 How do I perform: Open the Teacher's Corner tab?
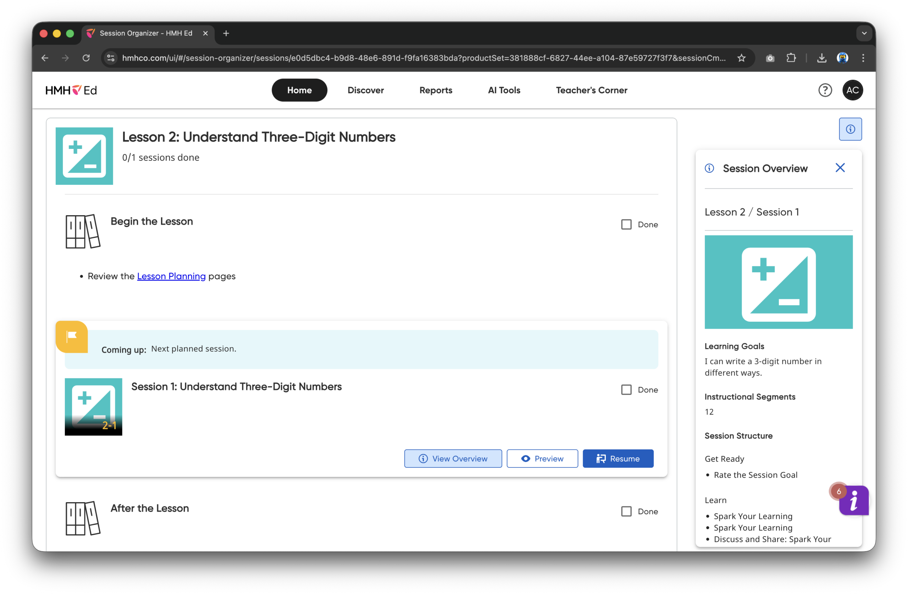click(591, 90)
